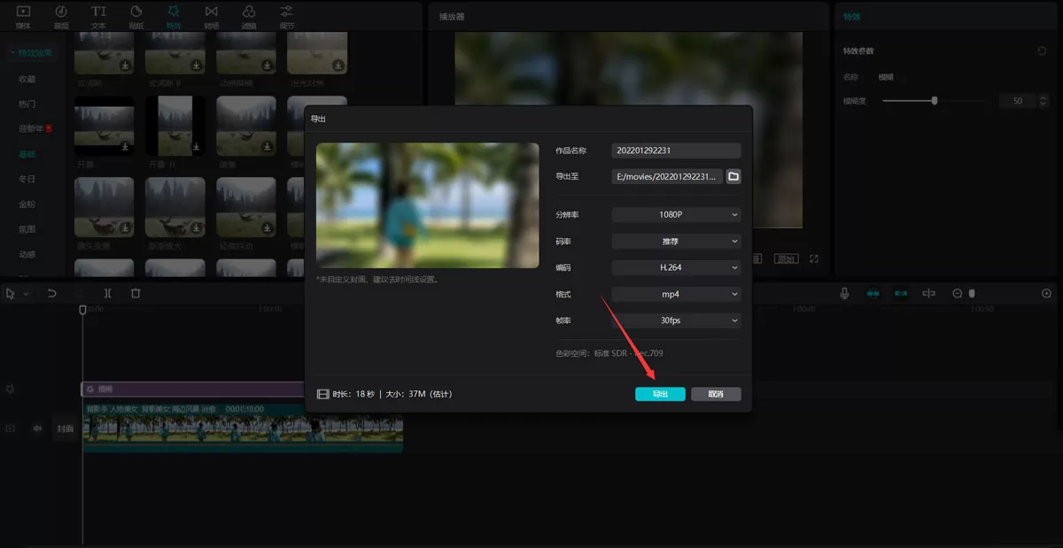Select the pointer selection tool in timeline
1063x548 pixels.
coord(11,293)
